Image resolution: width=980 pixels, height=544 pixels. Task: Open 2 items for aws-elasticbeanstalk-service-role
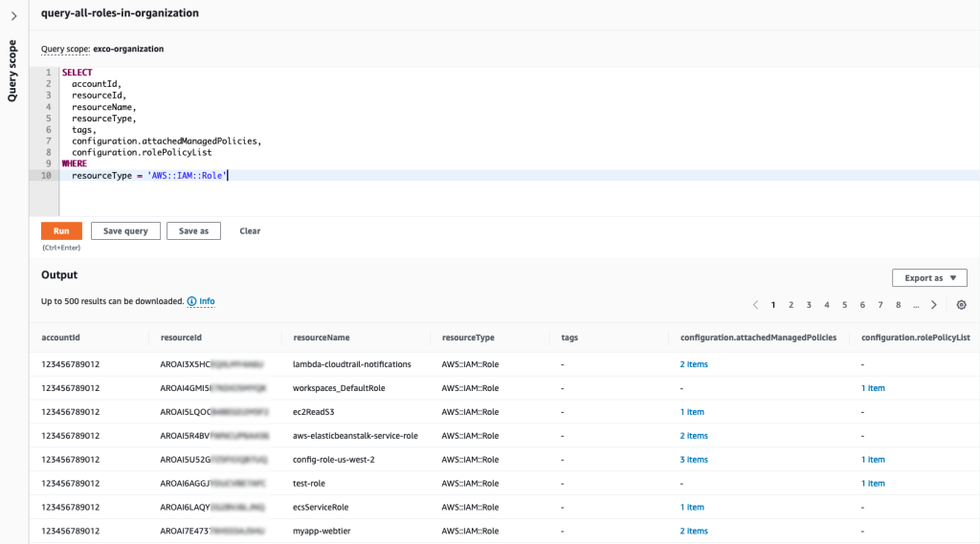point(694,435)
